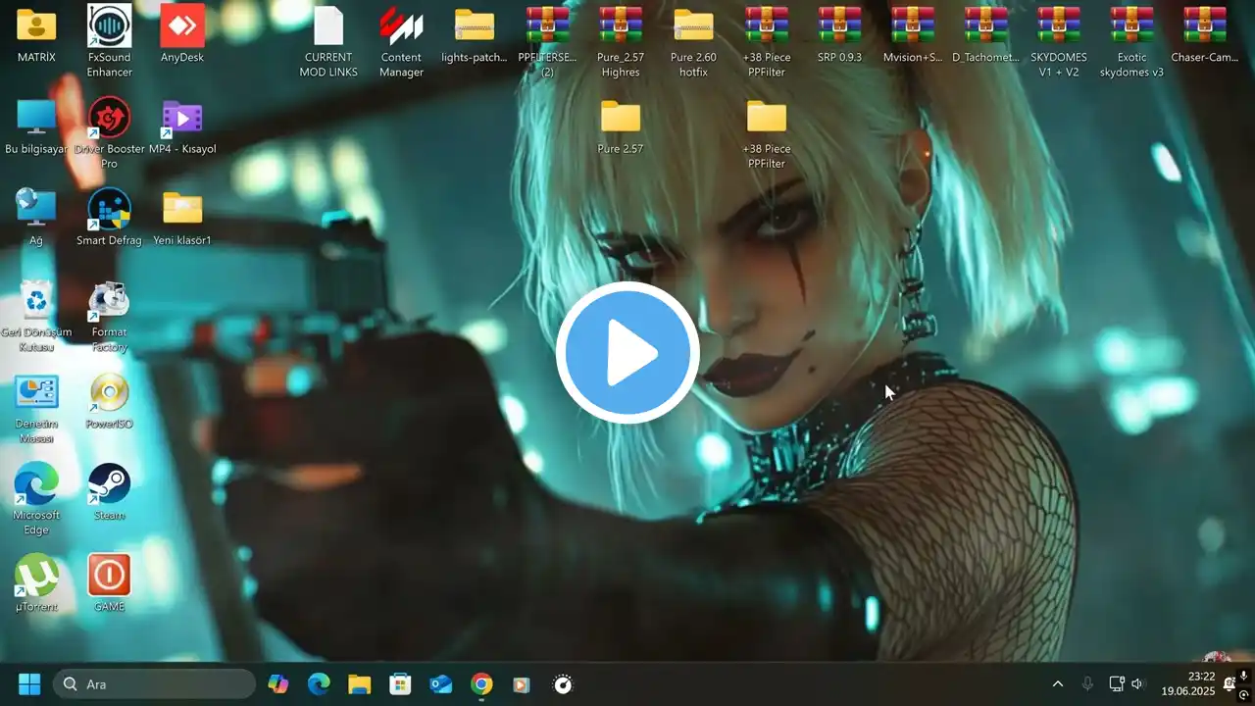Select the D_Tachomet archive icon
This screenshot has height=706, width=1255.
(x=985, y=26)
